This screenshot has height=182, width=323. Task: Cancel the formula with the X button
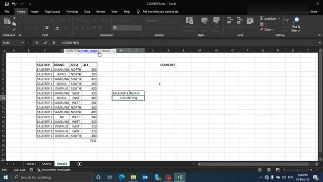37,42
